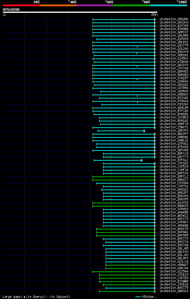Click the green ~80% identity legend segment

(132, 5)
